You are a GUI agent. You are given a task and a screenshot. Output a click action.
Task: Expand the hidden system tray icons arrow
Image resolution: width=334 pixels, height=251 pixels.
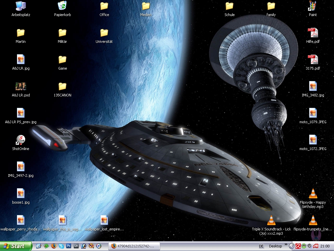(x=292, y=246)
